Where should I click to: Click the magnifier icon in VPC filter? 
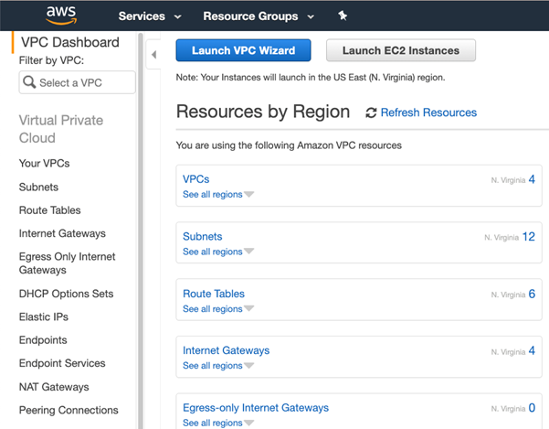29,82
